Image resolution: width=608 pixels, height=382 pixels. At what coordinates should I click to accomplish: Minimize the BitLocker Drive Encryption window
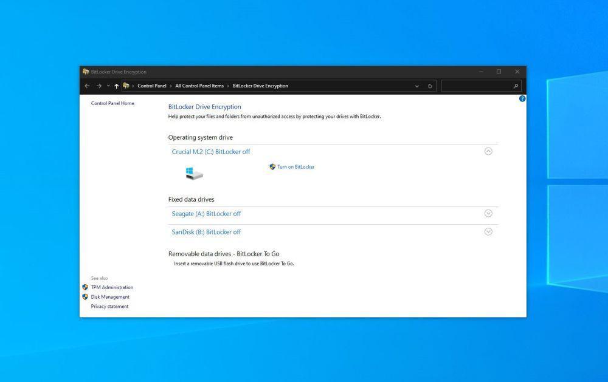click(481, 72)
